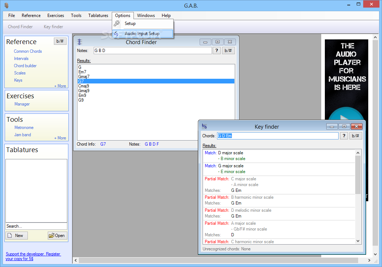Image resolution: width=382 pixels, height=267 pixels.
Task: Click the Tablatures Search field
Action: tap(36, 226)
